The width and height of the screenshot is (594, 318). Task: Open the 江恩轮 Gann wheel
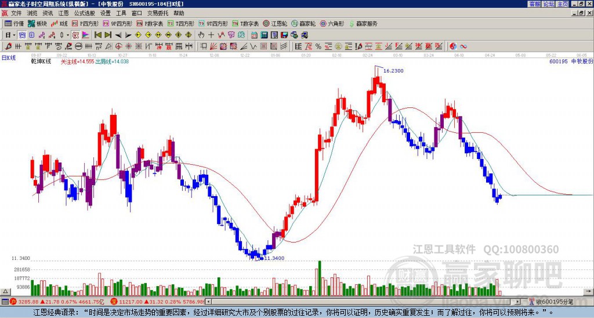275,23
